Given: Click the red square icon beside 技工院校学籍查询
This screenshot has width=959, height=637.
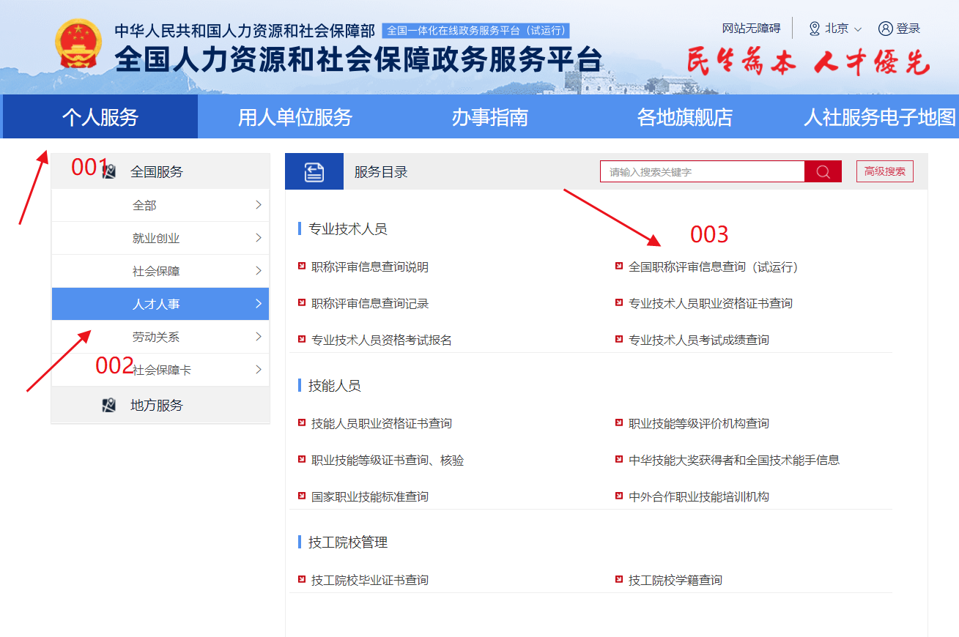Looking at the screenshot, I should tap(619, 580).
